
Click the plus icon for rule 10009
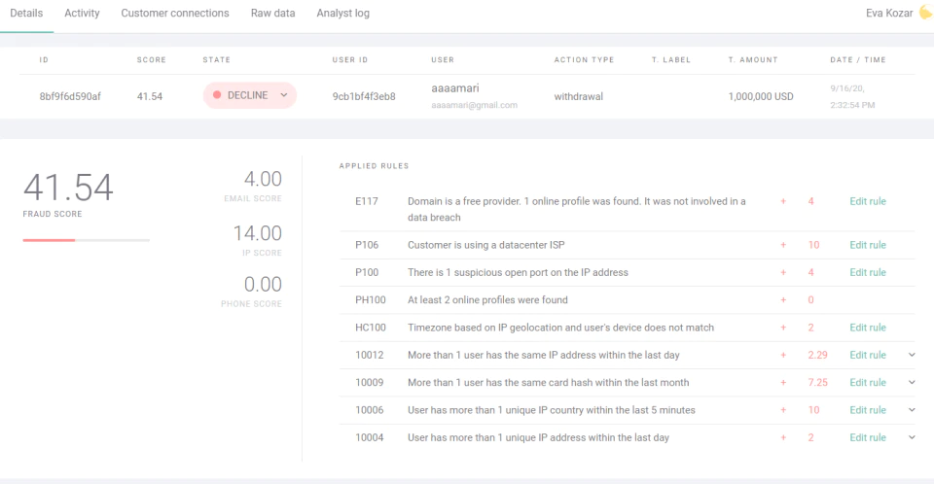click(783, 383)
